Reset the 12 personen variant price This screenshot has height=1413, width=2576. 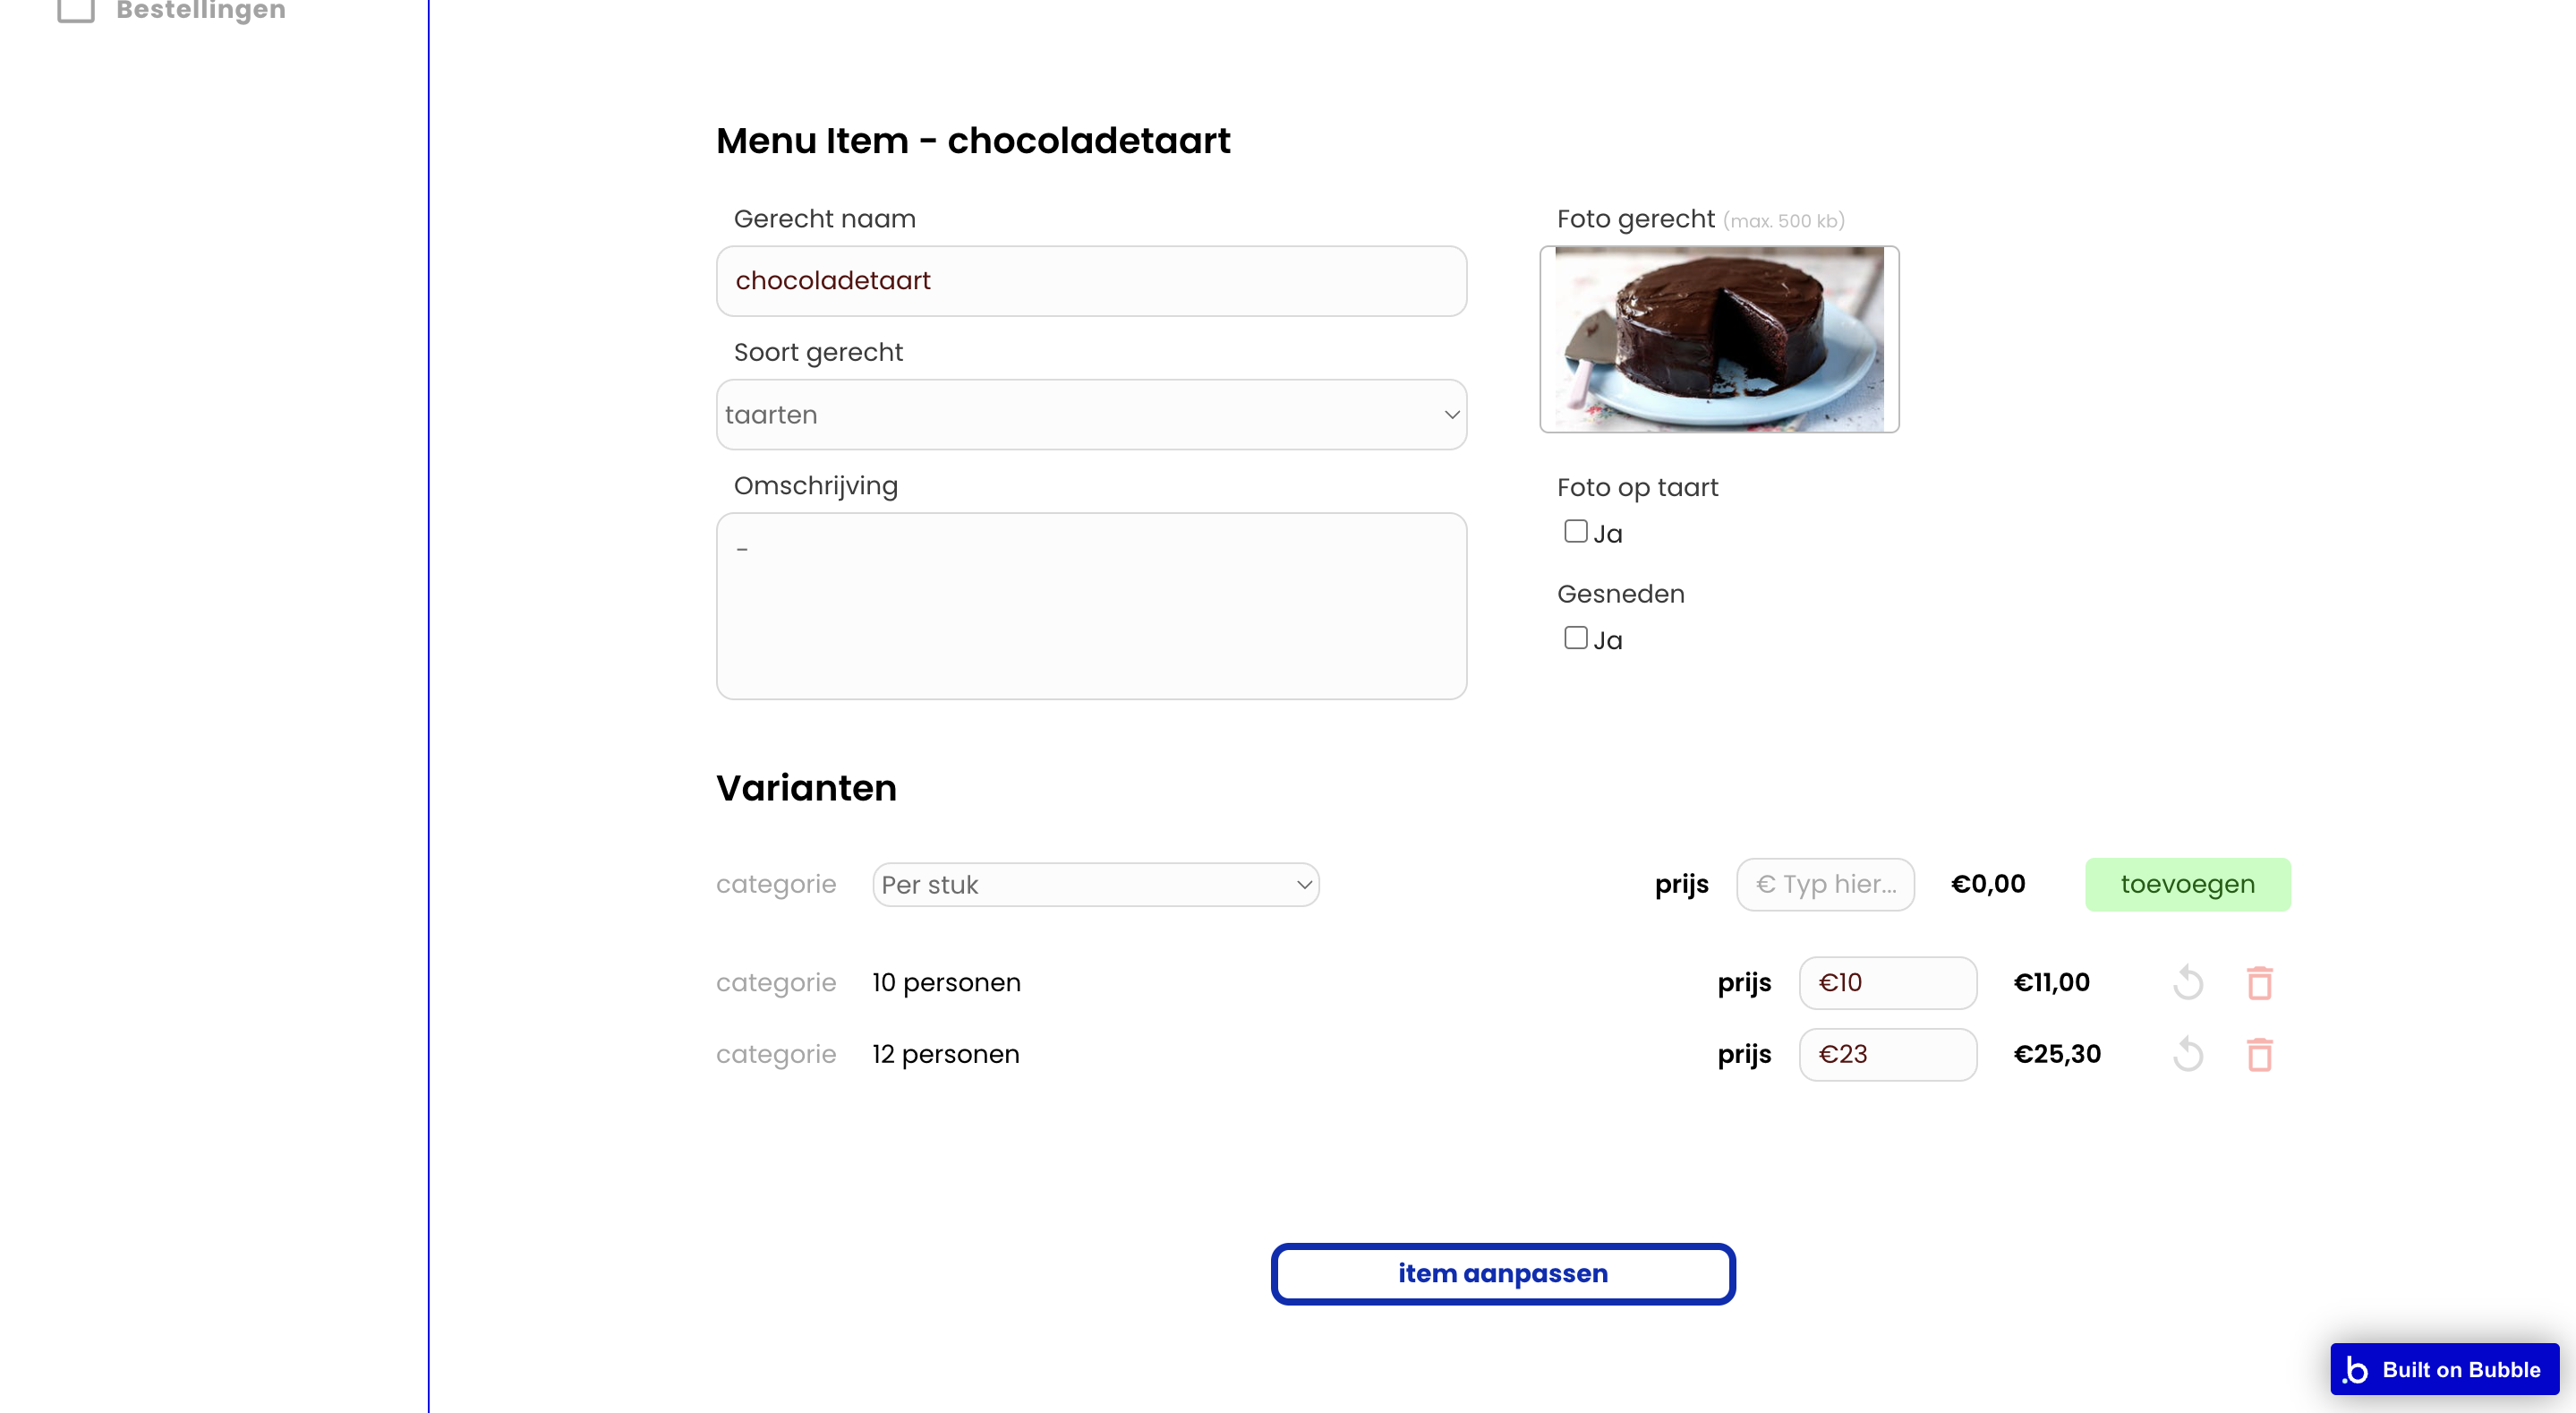(x=2188, y=1055)
